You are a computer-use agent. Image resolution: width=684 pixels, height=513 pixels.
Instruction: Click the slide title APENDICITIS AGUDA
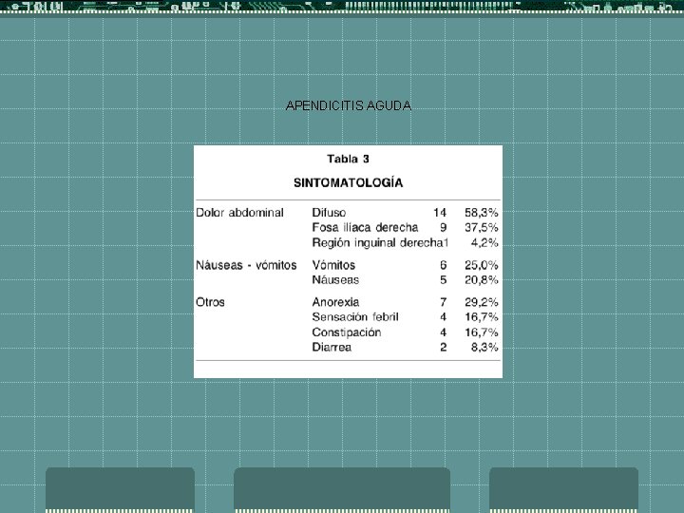tap(348, 106)
